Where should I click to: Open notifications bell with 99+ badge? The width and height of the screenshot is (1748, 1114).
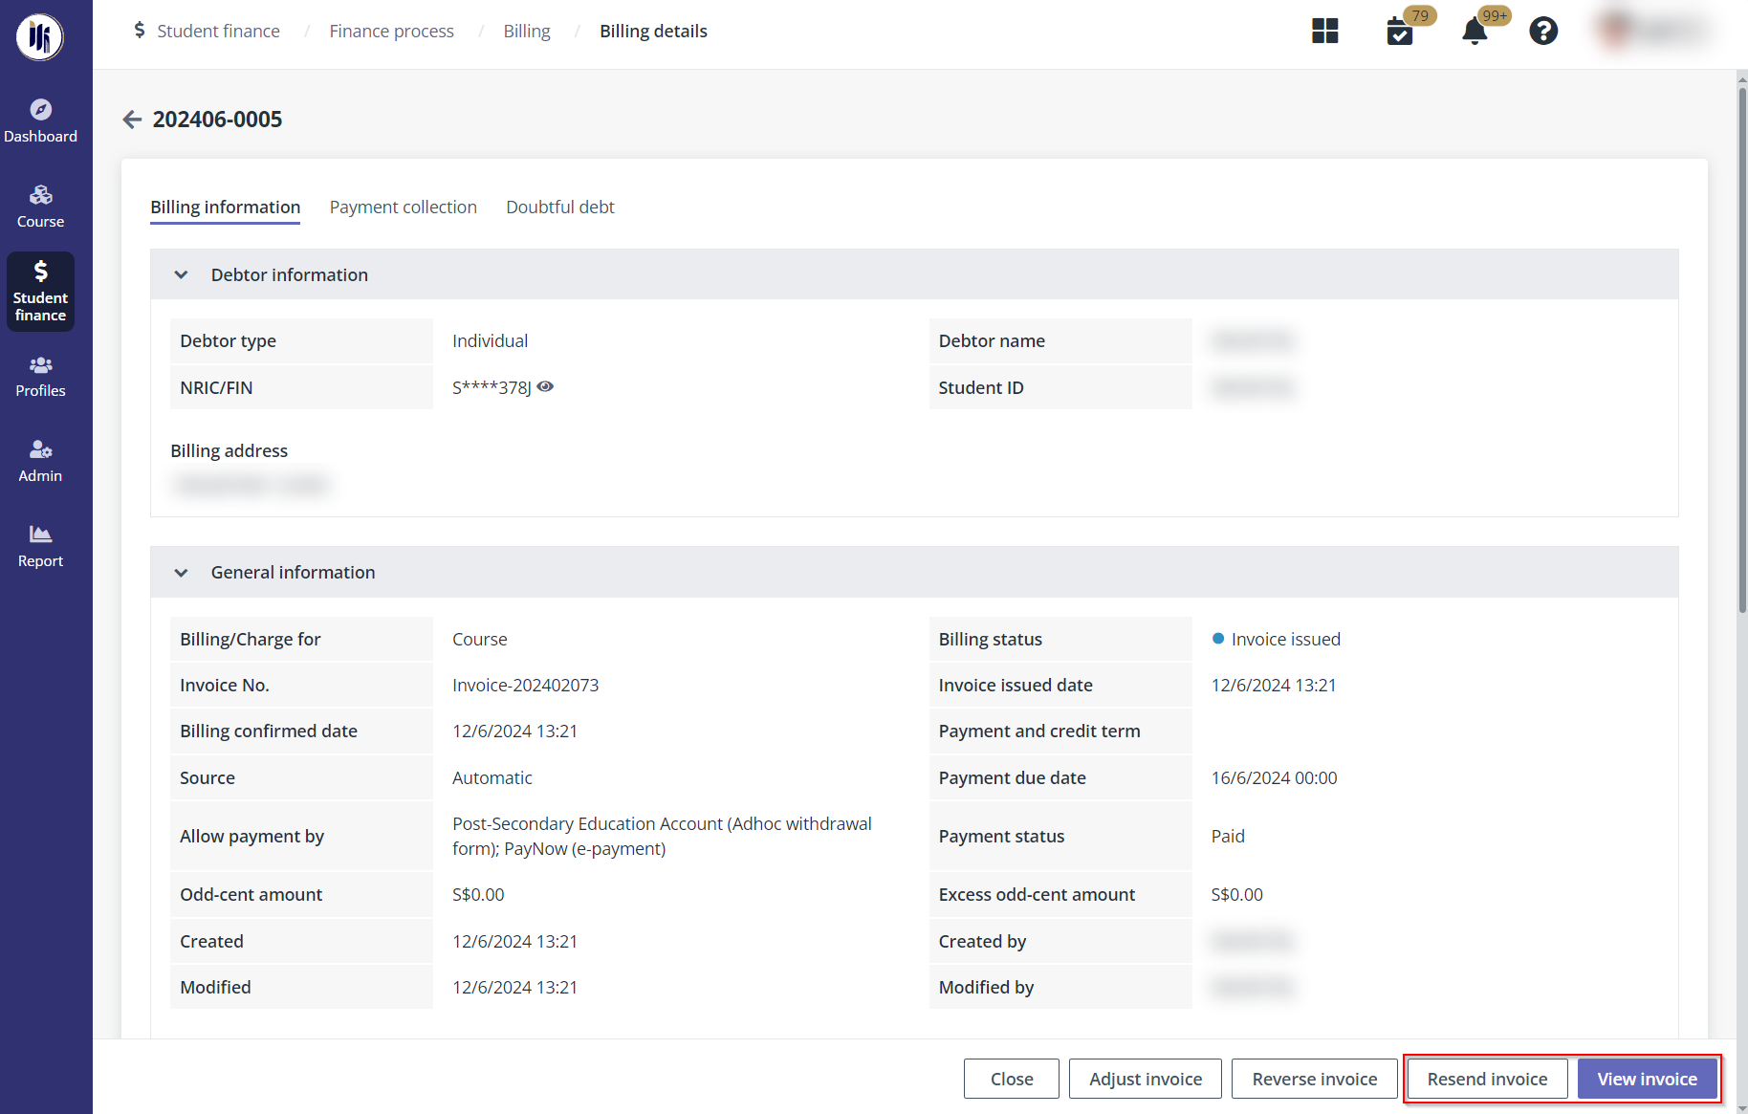click(1475, 32)
